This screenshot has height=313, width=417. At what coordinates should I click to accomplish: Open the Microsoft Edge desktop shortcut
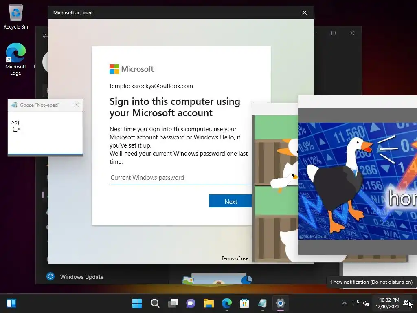[16, 59]
